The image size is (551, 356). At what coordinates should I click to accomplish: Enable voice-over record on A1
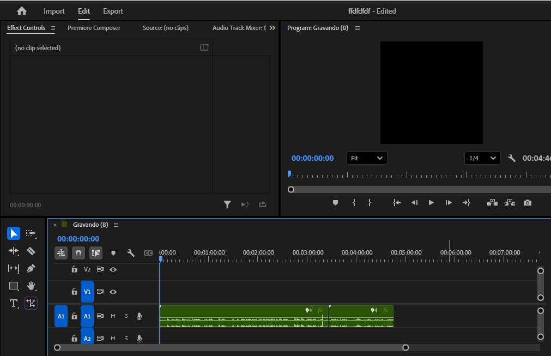139,316
